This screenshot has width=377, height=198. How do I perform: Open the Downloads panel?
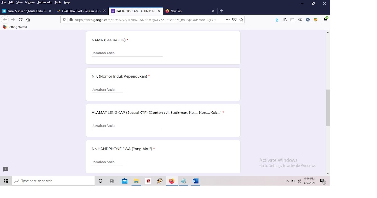coord(277,19)
